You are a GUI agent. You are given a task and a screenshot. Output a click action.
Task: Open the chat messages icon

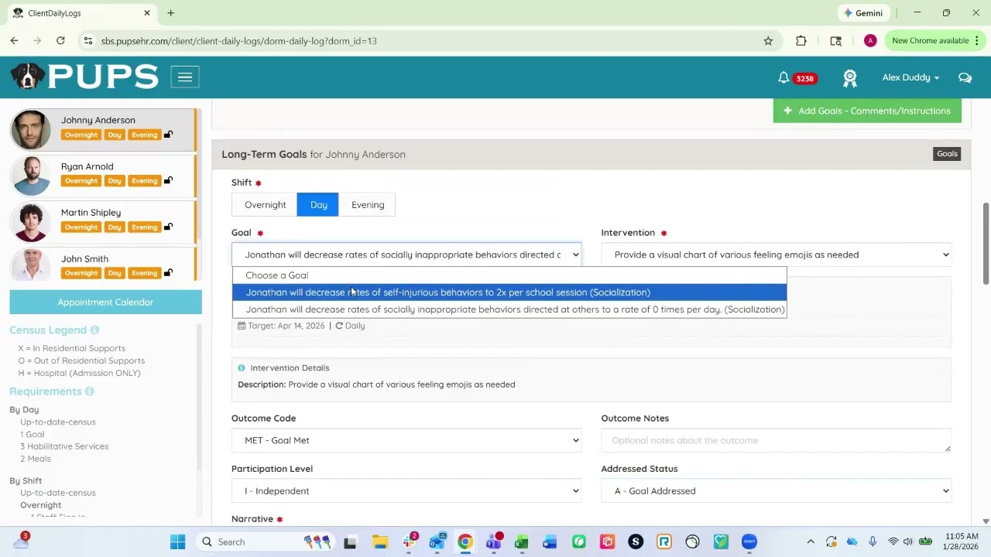coord(965,77)
